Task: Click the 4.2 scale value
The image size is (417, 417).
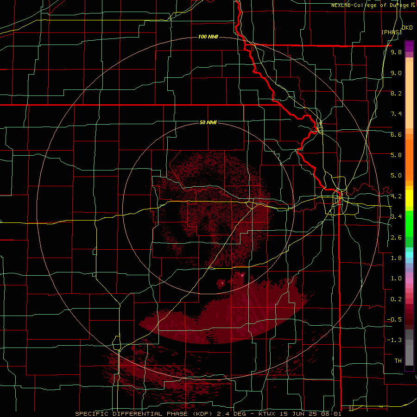Action: (396, 196)
